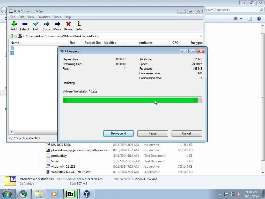
Task: Open the Edit menu in 7-Zip
Action: [21, 17]
